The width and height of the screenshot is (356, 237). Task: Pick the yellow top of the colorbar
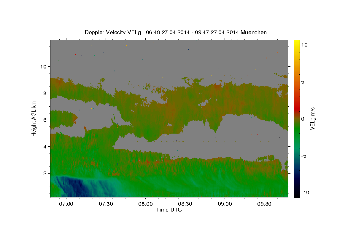(x=297, y=43)
